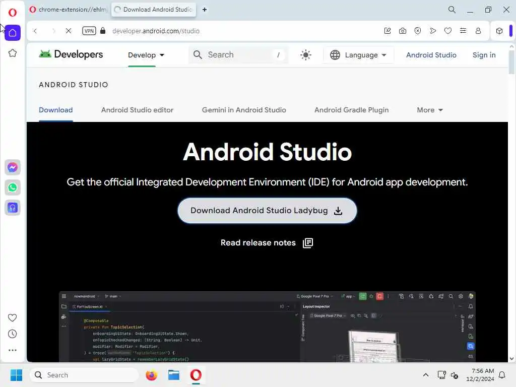Click the address bar URL
The image size is (516, 387).
tap(156, 31)
